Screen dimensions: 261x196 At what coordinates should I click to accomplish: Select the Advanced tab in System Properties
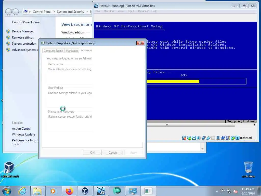coord(86,50)
